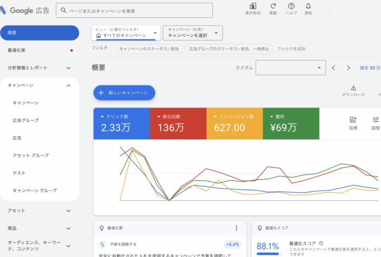
Task: Click the 88.1% optimization score bar
Action: (269, 254)
